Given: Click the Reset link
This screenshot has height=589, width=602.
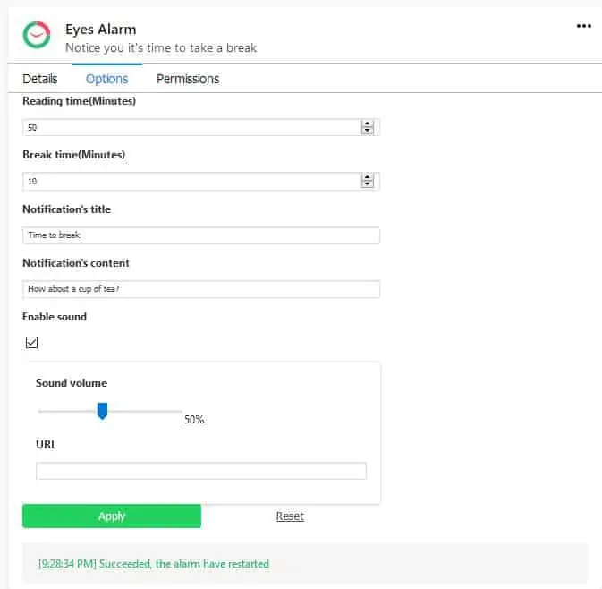Looking at the screenshot, I should [290, 516].
